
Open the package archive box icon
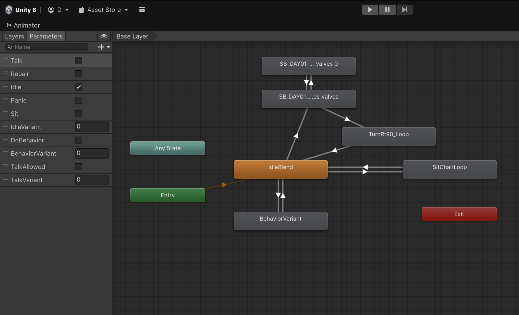pos(142,10)
